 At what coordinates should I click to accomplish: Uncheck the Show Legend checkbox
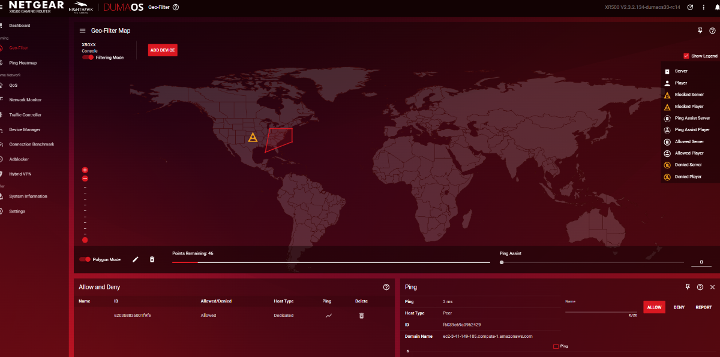686,56
